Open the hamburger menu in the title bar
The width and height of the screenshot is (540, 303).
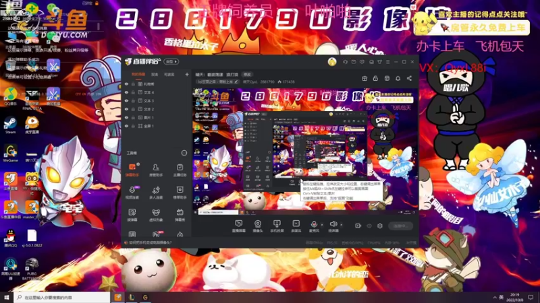pos(387,62)
